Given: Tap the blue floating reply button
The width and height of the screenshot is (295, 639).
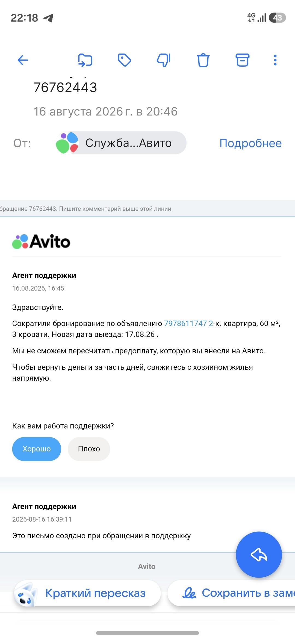Looking at the screenshot, I should pos(259,554).
